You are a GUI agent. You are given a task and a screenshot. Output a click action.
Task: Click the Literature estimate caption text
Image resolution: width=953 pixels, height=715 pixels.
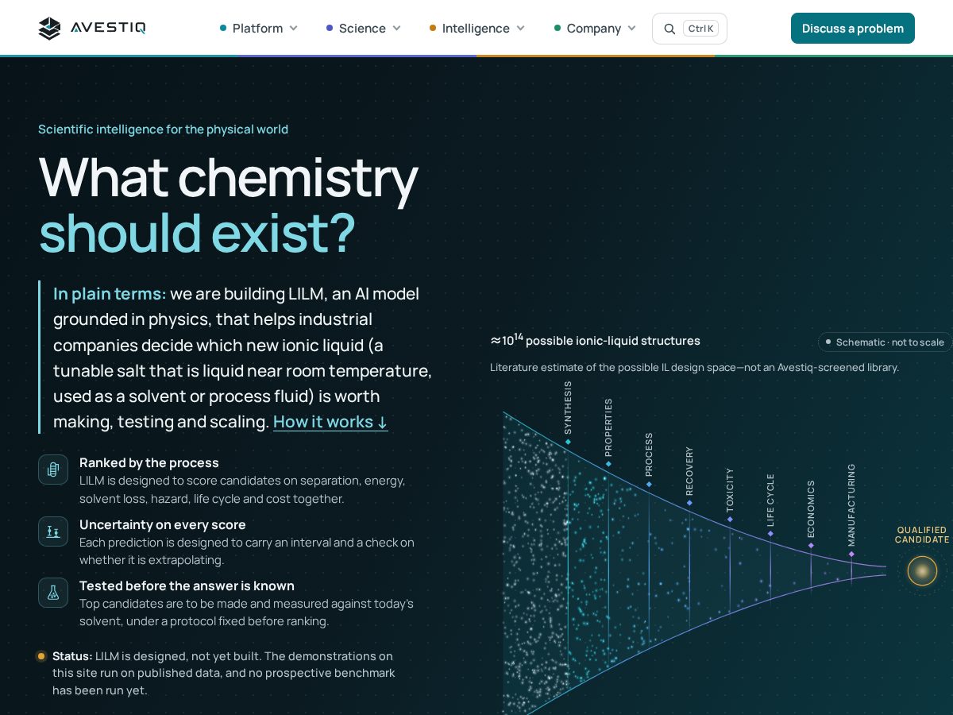(x=694, y=367)
